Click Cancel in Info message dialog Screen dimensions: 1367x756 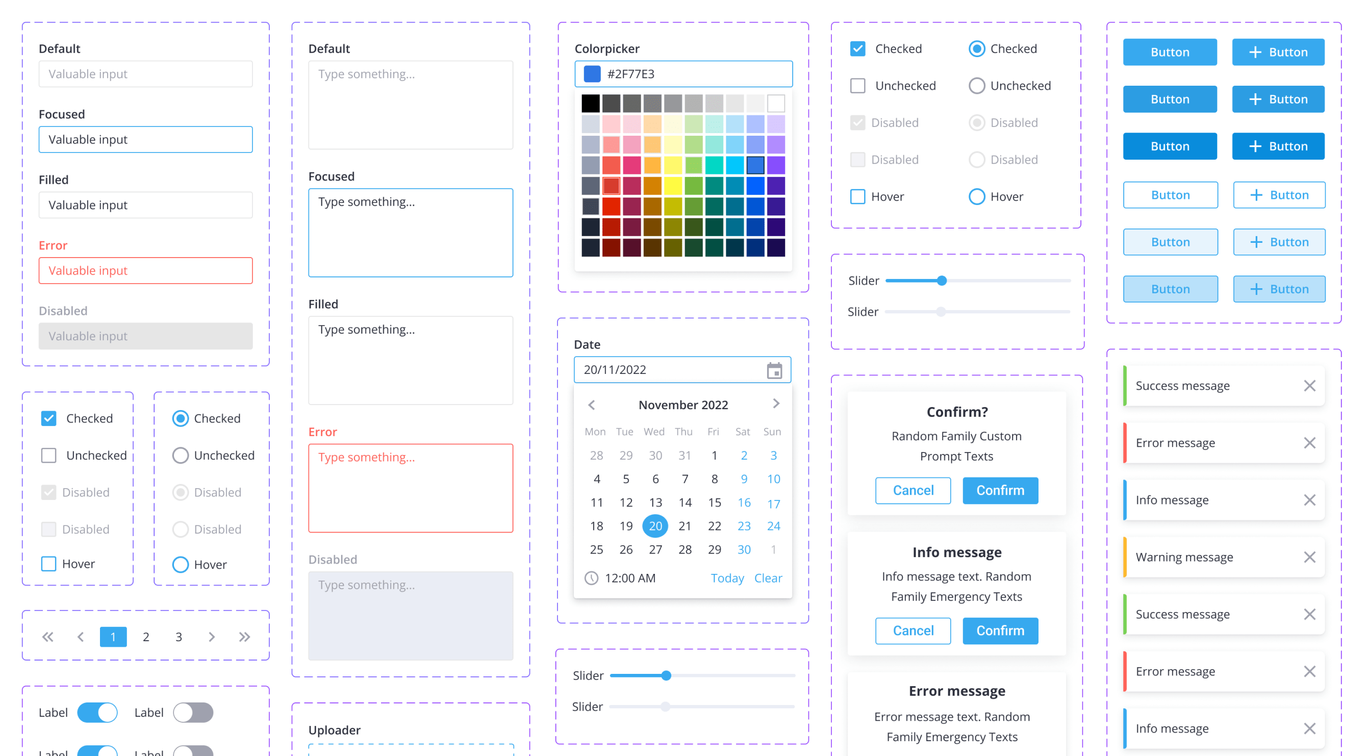(913, 631)
